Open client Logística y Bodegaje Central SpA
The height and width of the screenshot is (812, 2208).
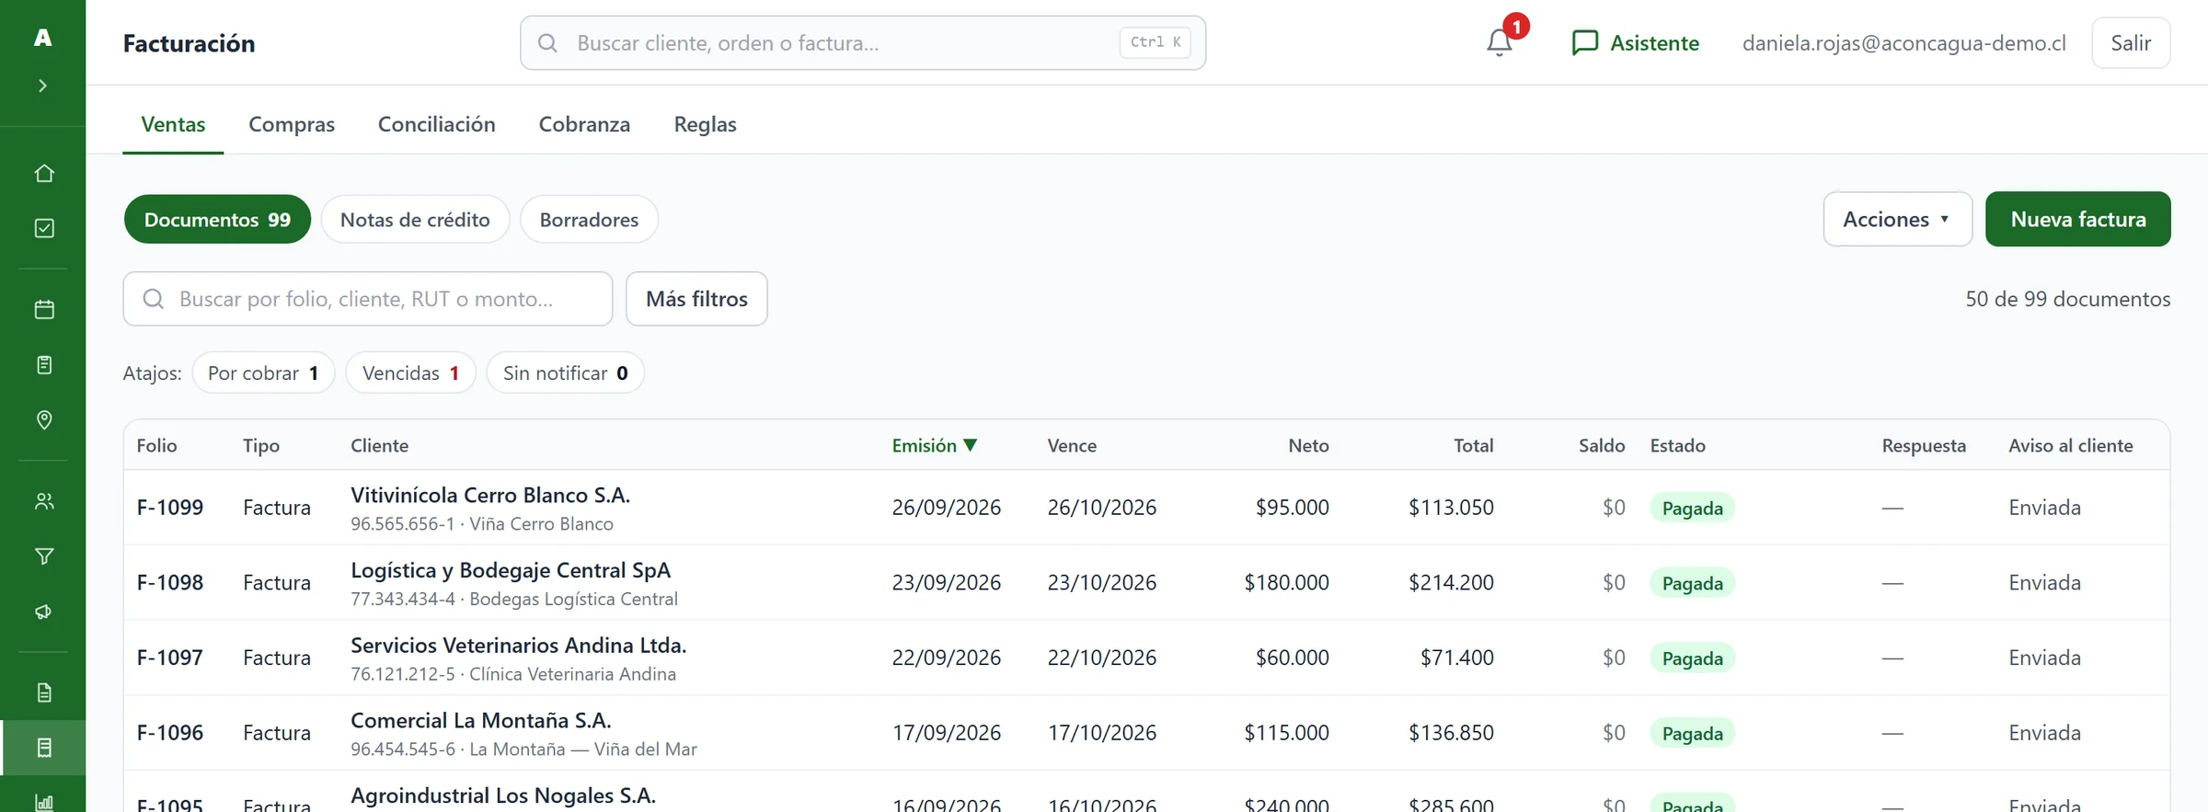[x=511, y=570]
